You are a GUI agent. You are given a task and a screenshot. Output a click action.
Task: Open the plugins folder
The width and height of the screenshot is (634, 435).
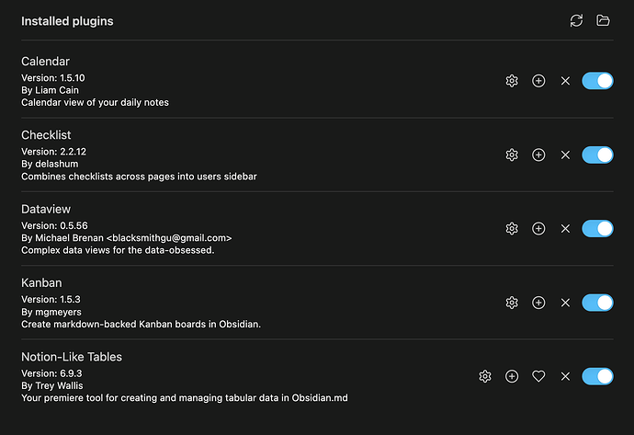(603, 20)
